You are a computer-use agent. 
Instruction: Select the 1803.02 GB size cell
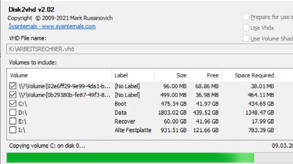point(172,113)
